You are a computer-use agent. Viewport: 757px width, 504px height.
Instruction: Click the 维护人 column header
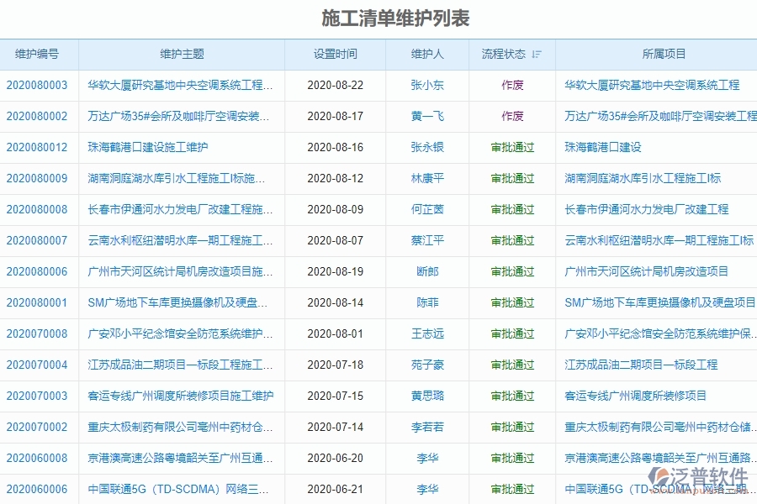427,54
